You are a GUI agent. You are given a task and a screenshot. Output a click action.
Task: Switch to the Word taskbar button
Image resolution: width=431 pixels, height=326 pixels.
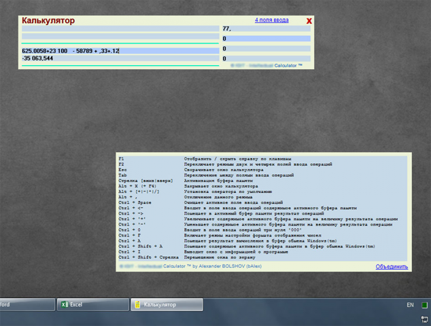27,304
